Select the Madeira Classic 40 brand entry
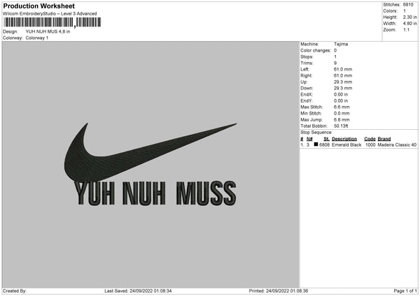This screenshot has height=296, width=420. [397, 145]
